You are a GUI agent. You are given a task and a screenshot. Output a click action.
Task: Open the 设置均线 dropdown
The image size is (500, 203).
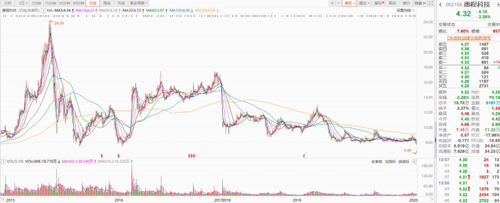(x=405, y=11)
